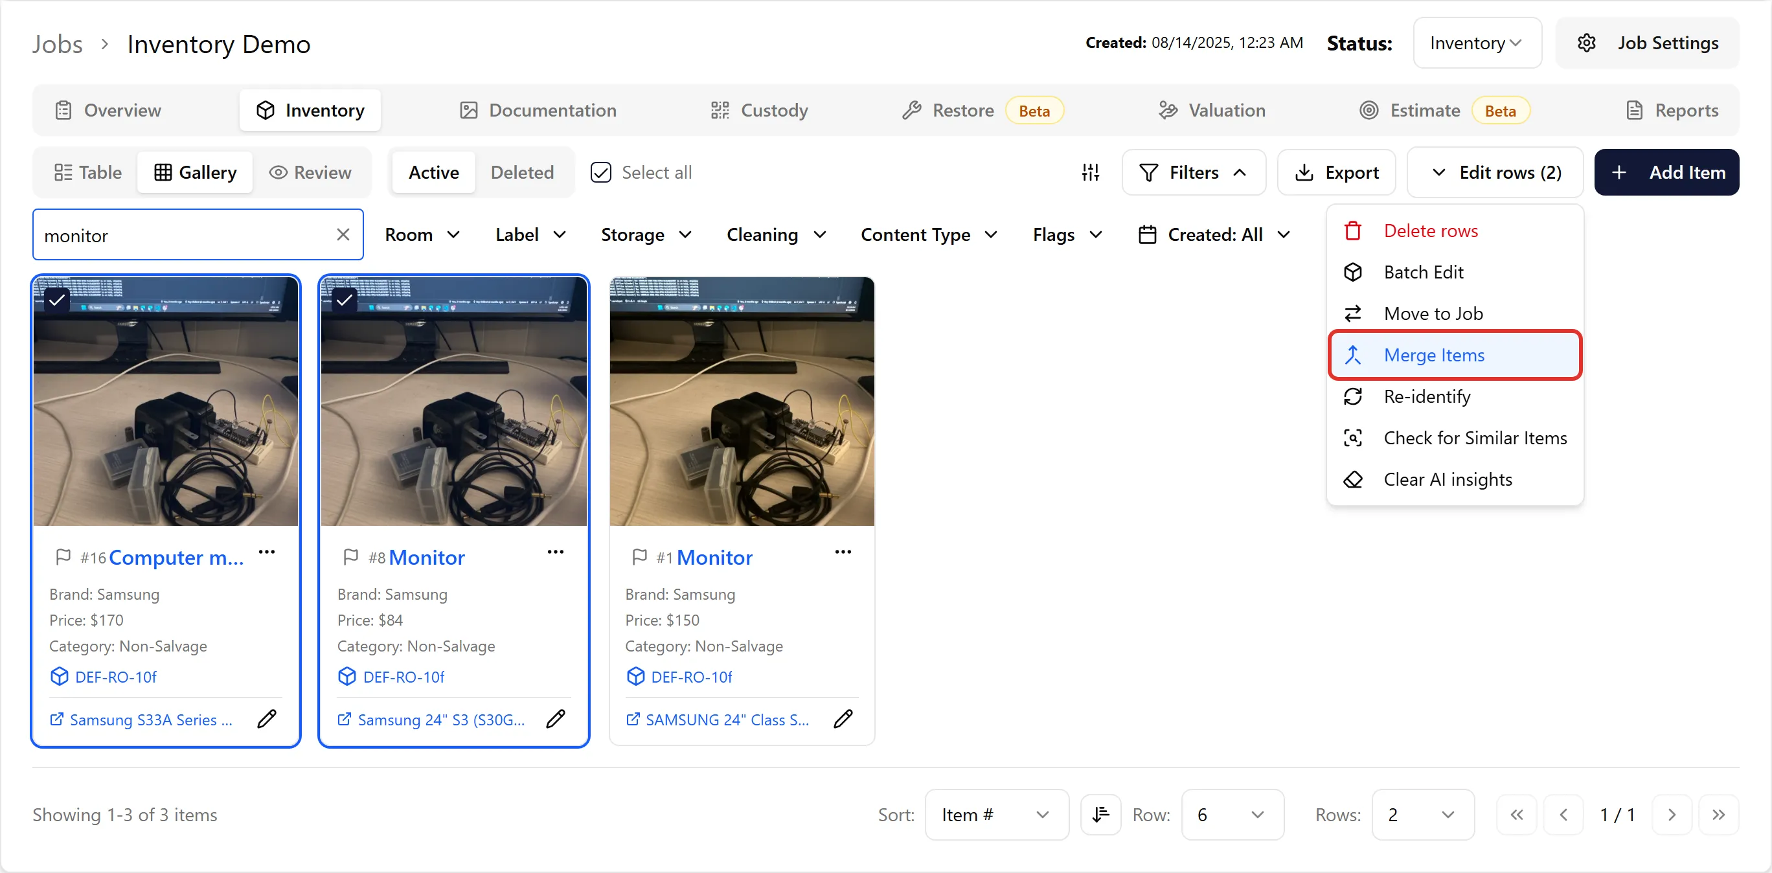Uncheck item #8 selection checkbox
The height and width of the screenshot is (873, 1772).
[x=345, y=299]
